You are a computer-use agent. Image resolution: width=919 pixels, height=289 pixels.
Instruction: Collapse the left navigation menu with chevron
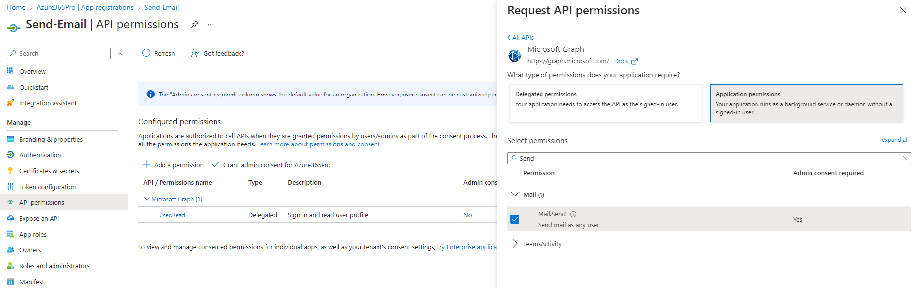pyautogui.click(x=120, y=53)
